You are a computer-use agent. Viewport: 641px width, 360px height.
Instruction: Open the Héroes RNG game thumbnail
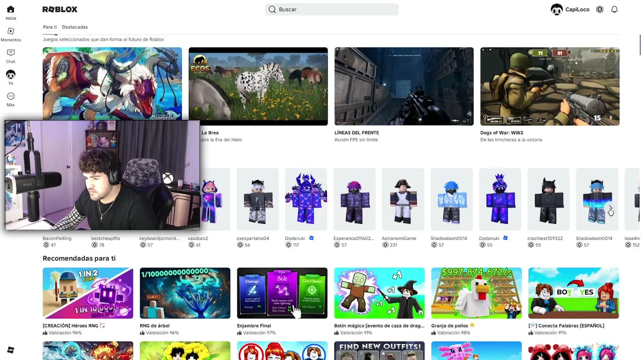pyautogui.click(x=88, y=293)
